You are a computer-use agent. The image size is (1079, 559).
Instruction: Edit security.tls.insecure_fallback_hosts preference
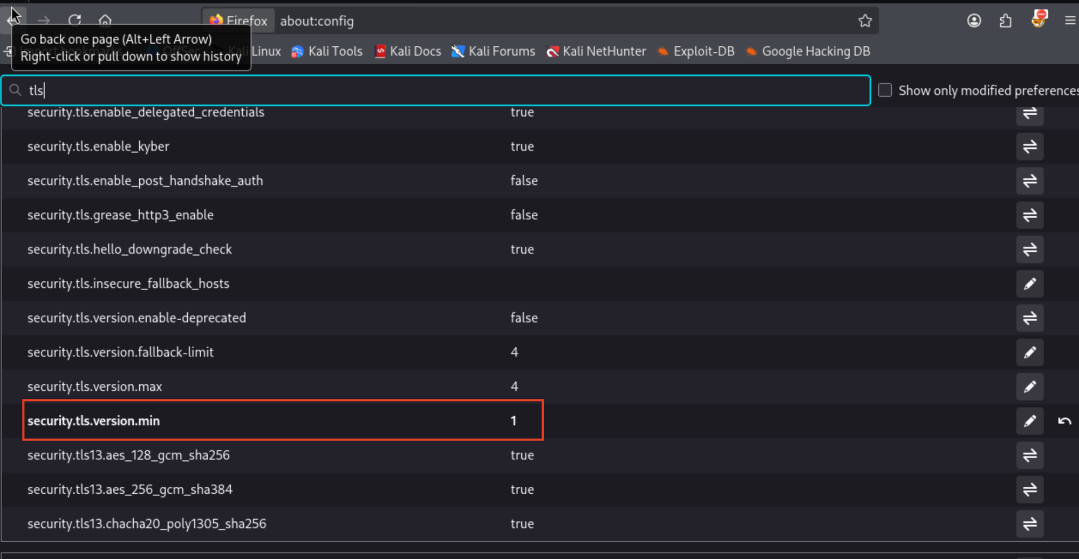(1029, 284)
